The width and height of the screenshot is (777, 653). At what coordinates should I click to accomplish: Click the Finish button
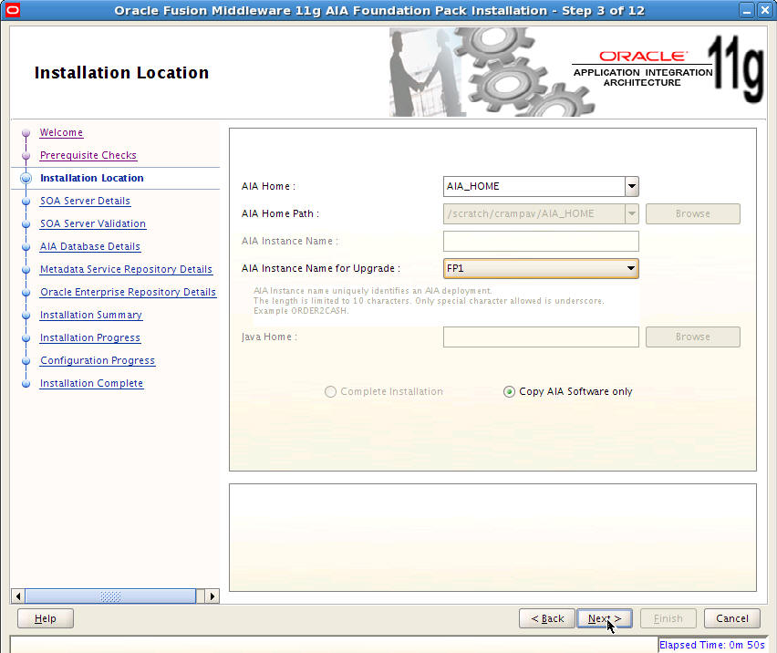tap(668, 619)
